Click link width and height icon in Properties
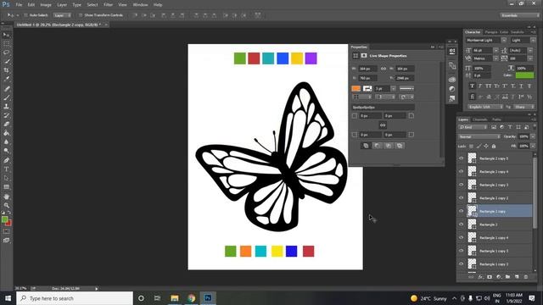543x305 pixels. tap(383, 69)
